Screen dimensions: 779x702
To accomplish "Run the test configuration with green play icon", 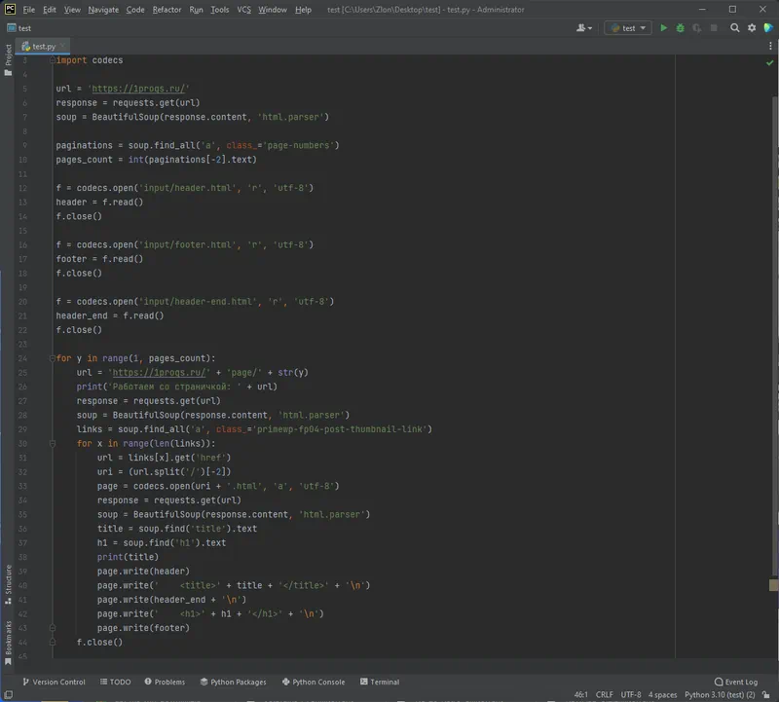I will (x=664, y=28).
